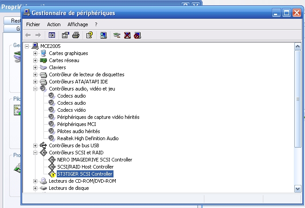Select the Pilotes audio hérités entry
The height and width of the screenshot is (208, 305).
[x=78, y=131]
